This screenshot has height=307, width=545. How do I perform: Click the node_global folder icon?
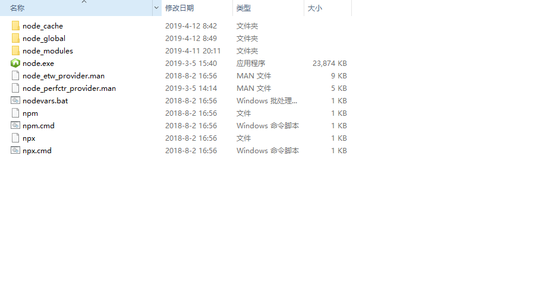[x=15, y=38]
